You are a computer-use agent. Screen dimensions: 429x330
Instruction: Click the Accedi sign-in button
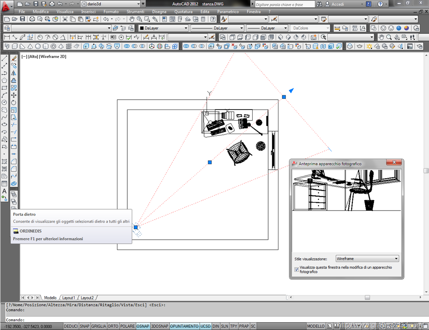pyautogui.click(x=338, y=4)
